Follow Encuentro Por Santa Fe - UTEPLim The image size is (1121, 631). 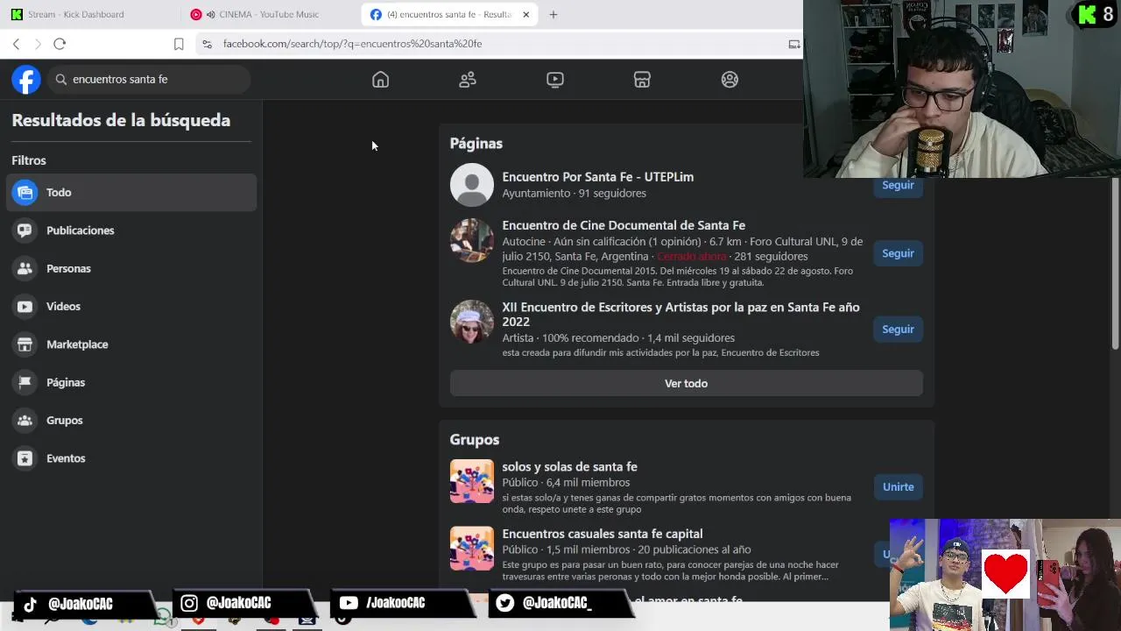[x=898, y=186]
